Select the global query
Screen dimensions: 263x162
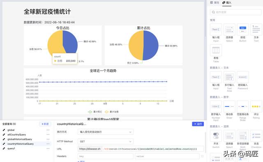pos(11,130)
